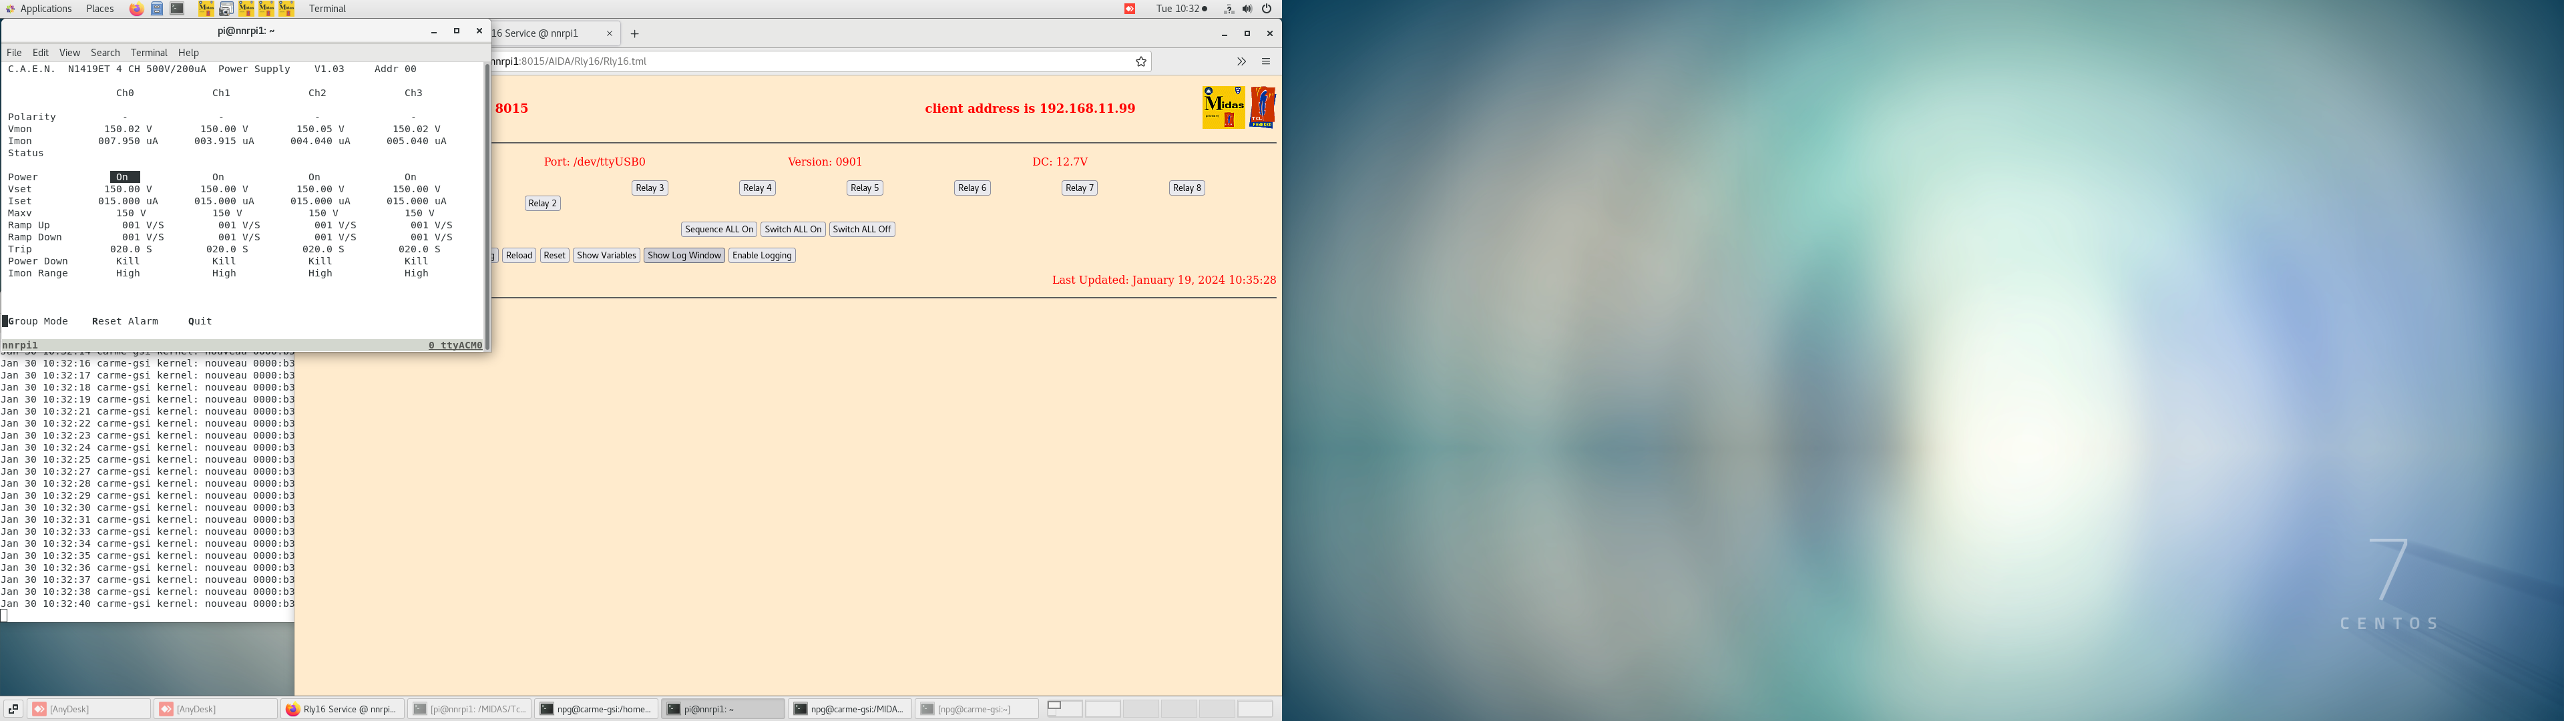
Task: Enable Logging on the Rly16 page
Action: pos(761,255)
